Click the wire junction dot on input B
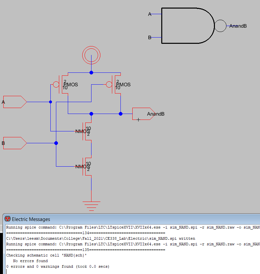 [x=56, y=143]
